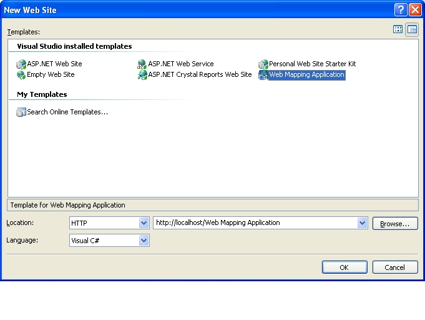Screen dimensions: 425x320
Task: Click the Web Mapping Application template icon
Action: click(x=263, y=75)
